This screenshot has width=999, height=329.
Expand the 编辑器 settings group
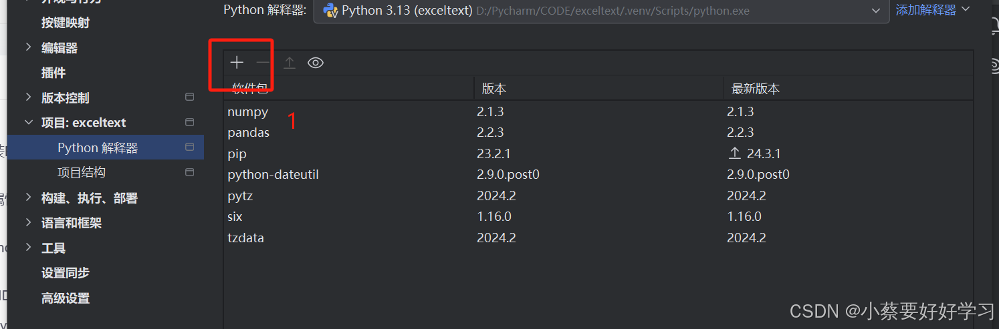click(28, 47)
